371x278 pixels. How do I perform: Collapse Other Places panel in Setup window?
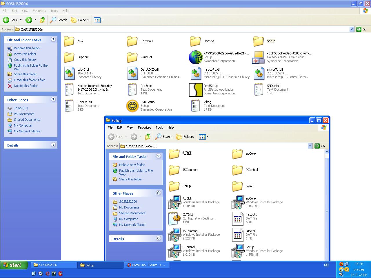(x=158, y=193)
